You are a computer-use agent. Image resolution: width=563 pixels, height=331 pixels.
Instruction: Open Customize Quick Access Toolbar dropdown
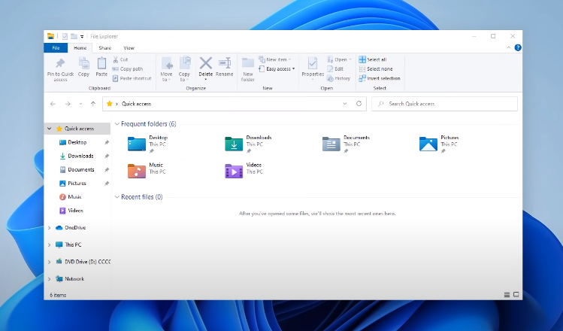tap(82, 36)
